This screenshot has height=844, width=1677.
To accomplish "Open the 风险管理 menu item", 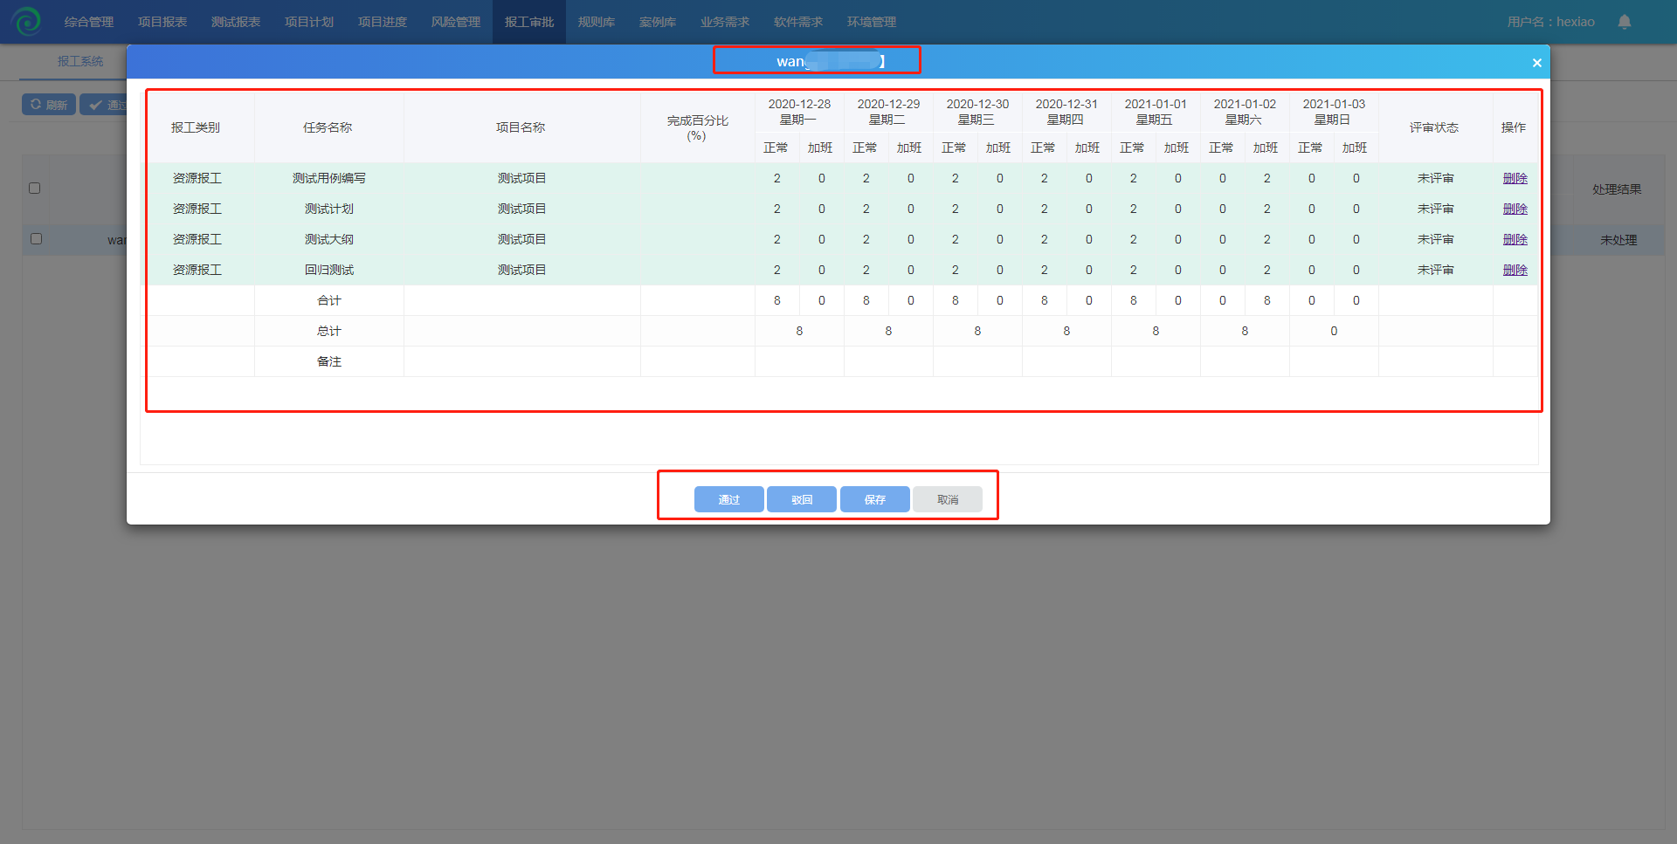I will point(456,22).
